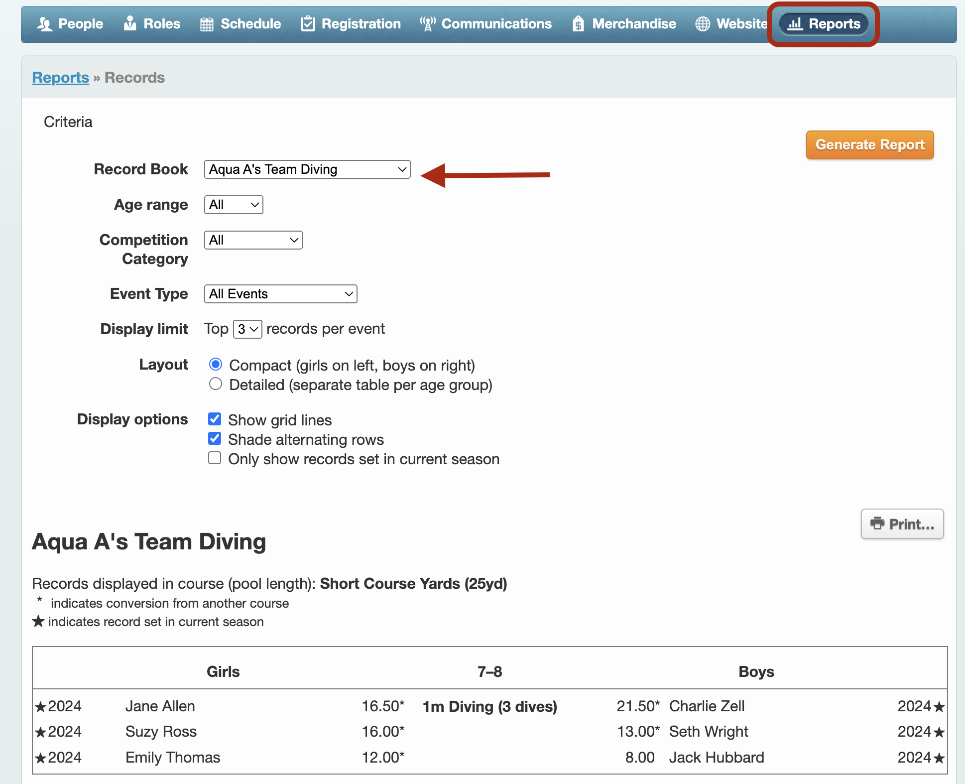965x784 pixels.
Task: Click the score 13.00* for Seth Wright
Action: [x=638, y=732]
